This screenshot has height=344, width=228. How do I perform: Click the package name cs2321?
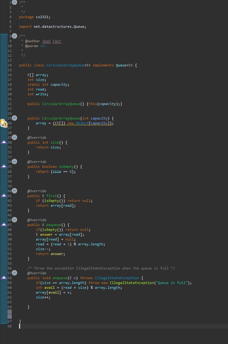pos(42,17)
